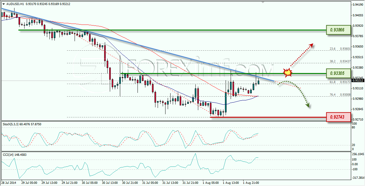Click the small triangle before AUDUSD,H1
The image size is (365, 186).
(x=3, y=4)
